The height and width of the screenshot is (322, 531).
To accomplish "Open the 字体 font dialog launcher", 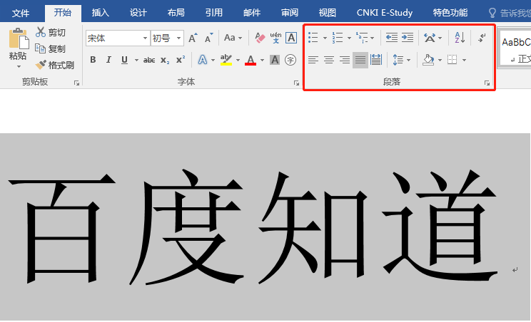I will tap(296, 83).
